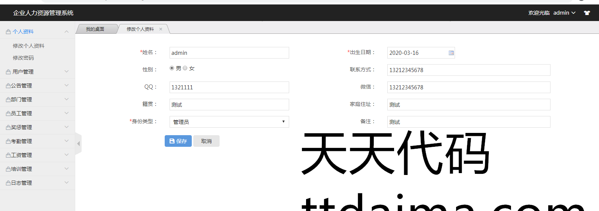This screenshot has height=211, width=599.
Task: Click the 取消 button
Action: [206, 141]
